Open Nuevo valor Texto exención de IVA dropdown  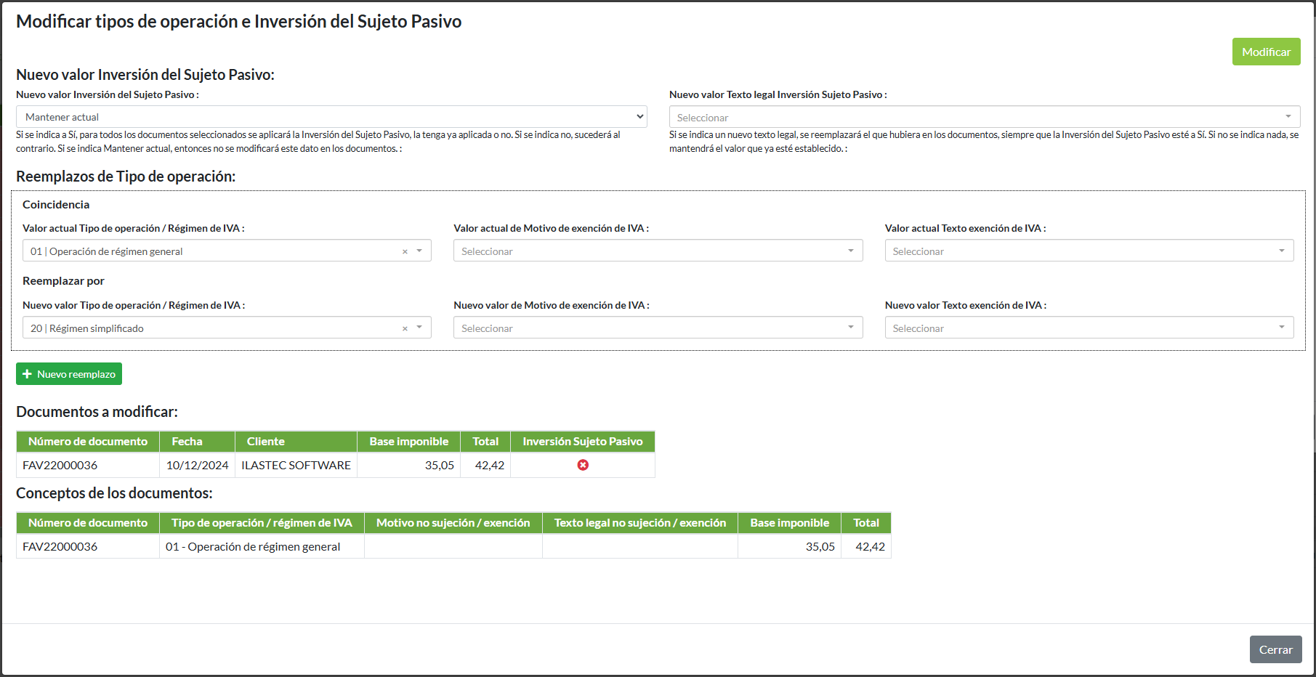click(1089, 328)
